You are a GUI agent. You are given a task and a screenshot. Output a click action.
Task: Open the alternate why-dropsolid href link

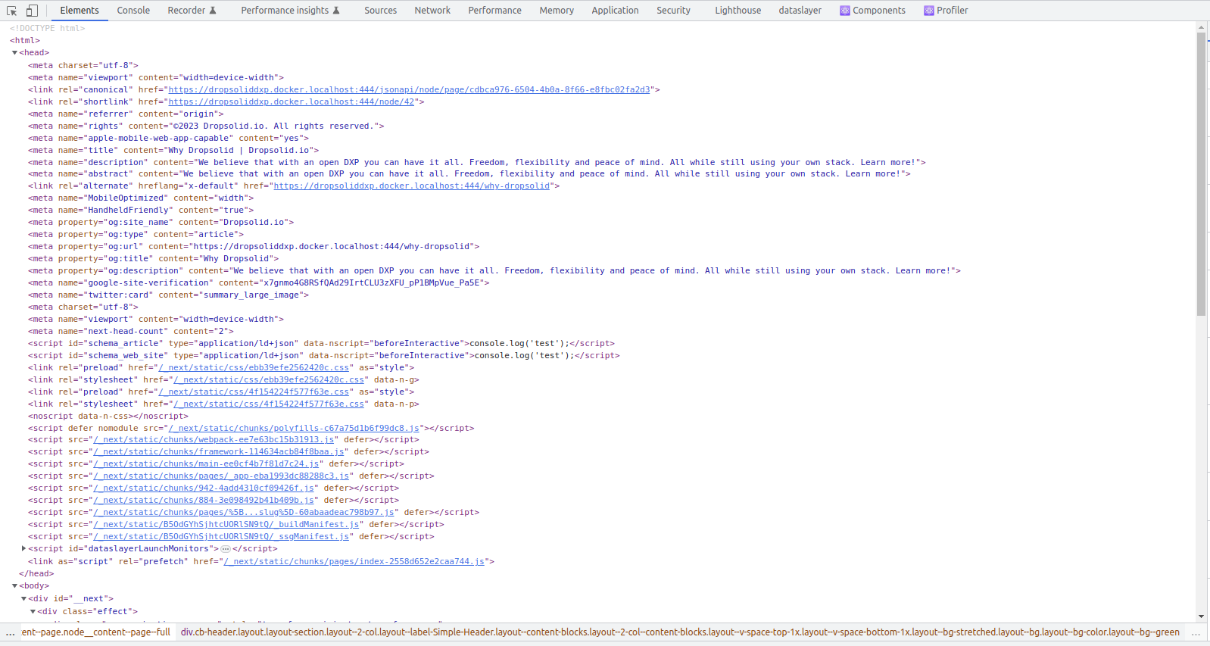point(412,186)
